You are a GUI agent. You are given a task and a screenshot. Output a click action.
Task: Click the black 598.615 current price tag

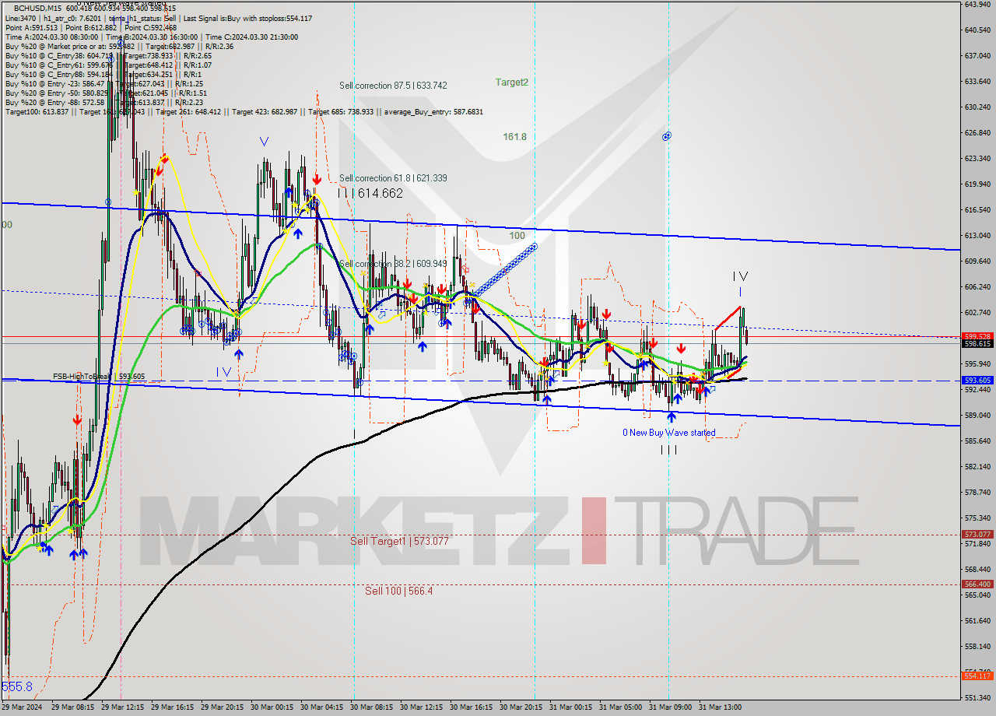[977, 343]
